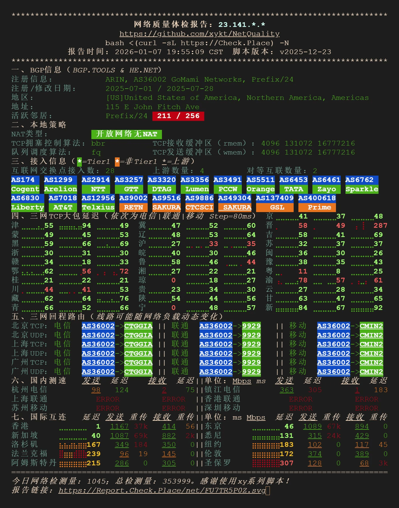
Task: Select the AS174 blue ASN badge
Action: pyautogui.click(x=23, y=180)
